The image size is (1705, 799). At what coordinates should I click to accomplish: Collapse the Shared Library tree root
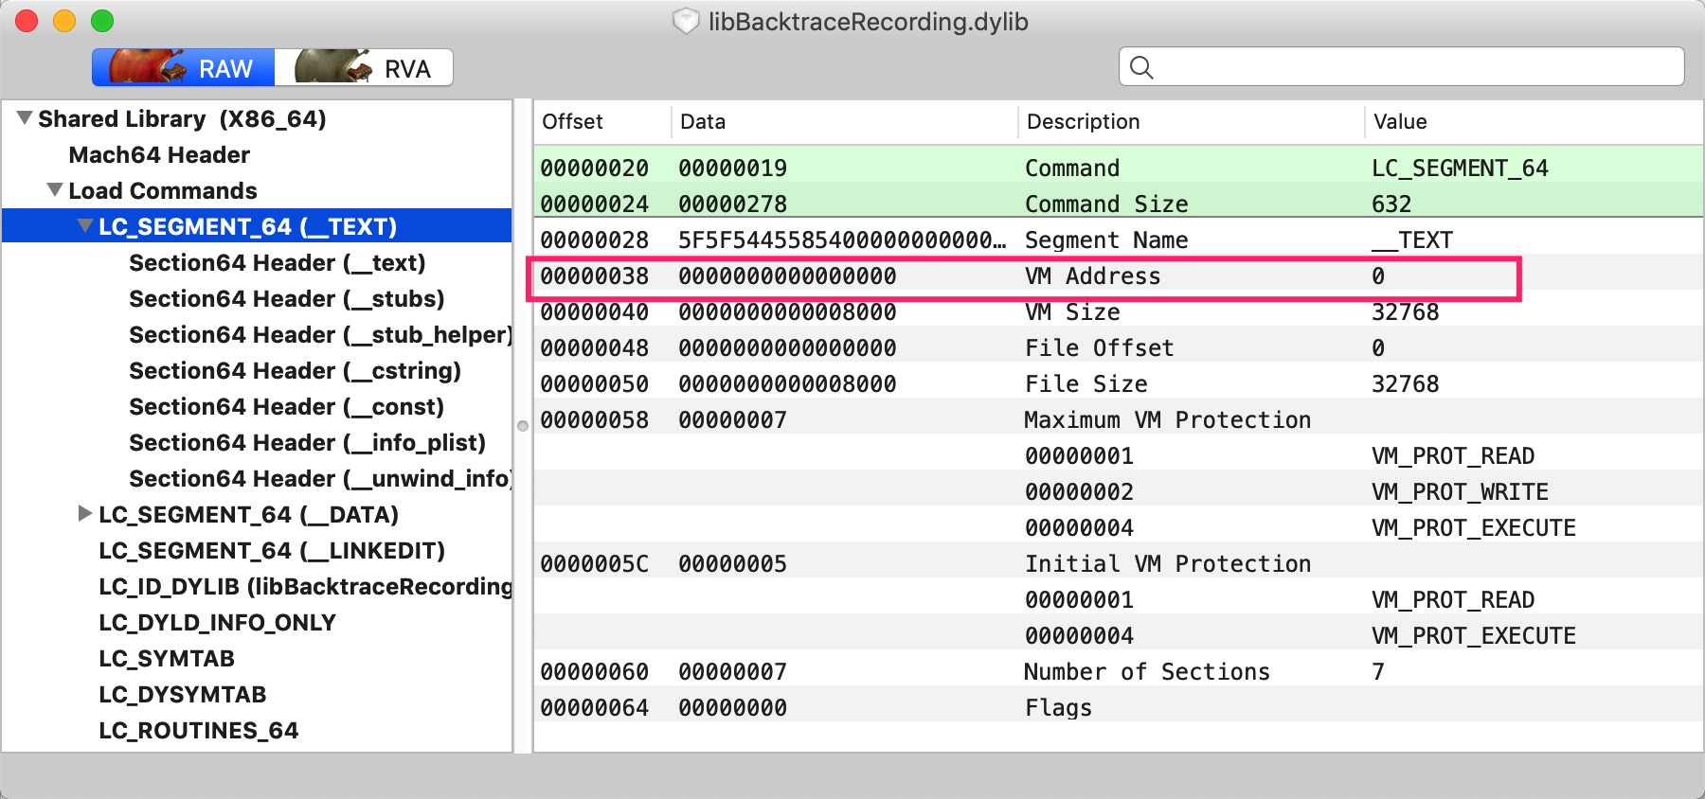(x=26, y=119)
